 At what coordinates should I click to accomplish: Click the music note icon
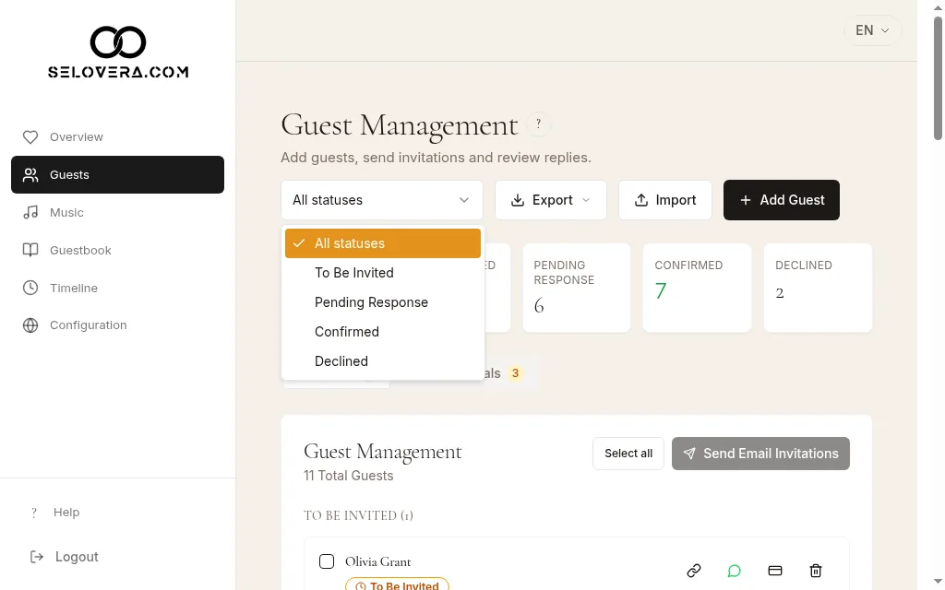click(x=30, y=213)
